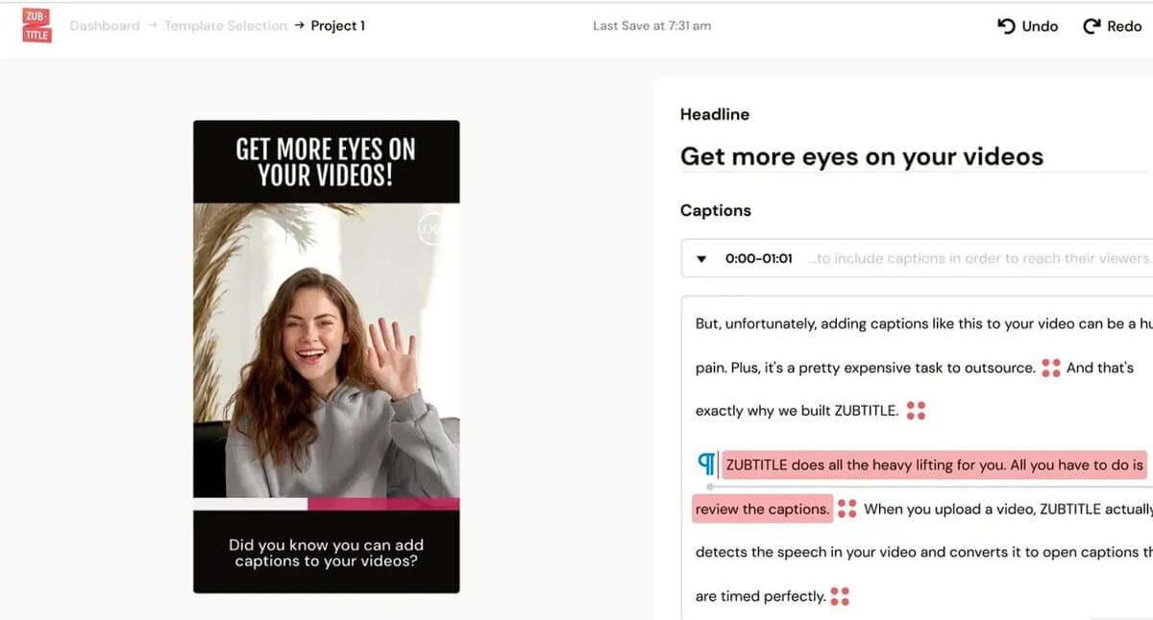The width and height of the screenshot is (1153, 620).
Task: Select the circular logo watermark on the video
Action: point(431,228)
